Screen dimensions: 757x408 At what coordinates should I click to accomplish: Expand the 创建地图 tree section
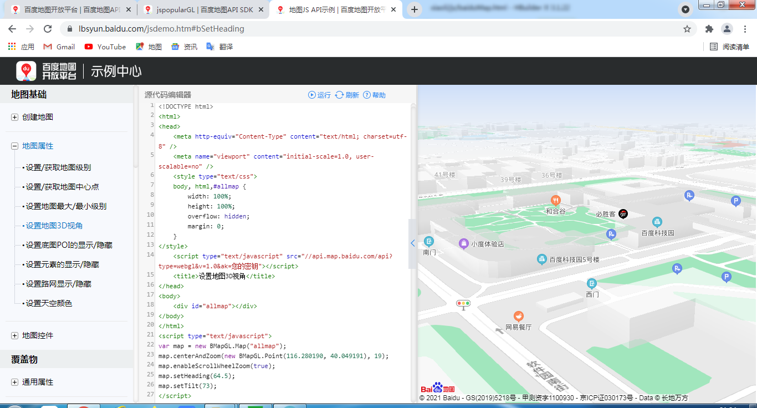pyautogui.click(x=15, y=117)
